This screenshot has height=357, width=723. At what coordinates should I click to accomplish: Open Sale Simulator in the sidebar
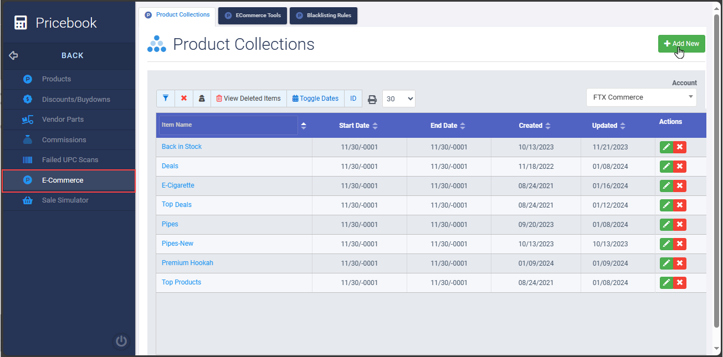click(68, 200)
